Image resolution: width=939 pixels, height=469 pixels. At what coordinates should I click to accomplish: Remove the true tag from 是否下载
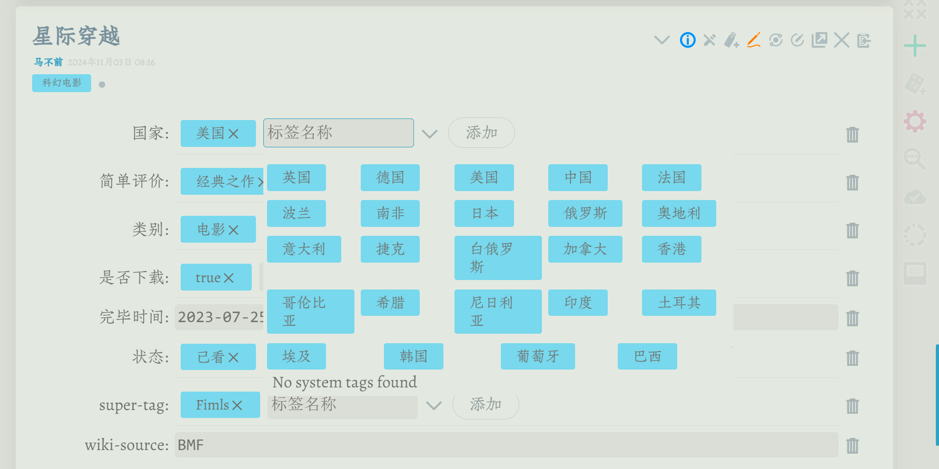229,278
